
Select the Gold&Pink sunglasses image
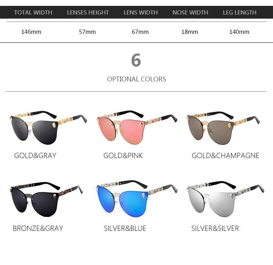(x=137, y=127)
